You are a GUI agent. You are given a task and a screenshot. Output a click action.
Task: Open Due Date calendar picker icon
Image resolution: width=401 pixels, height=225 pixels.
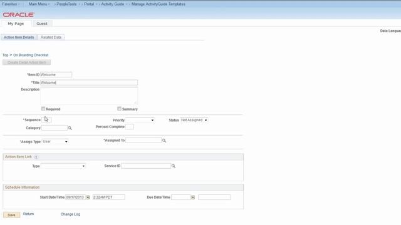point(193,197)
